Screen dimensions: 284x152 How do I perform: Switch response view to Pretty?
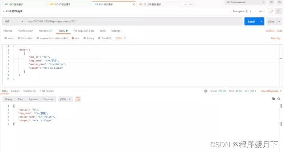[x=9, y=99]
